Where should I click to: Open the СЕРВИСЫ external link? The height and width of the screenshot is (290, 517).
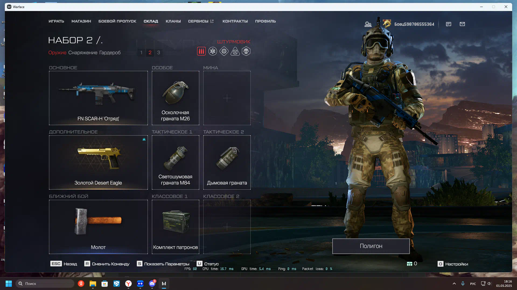coord(201,21)
